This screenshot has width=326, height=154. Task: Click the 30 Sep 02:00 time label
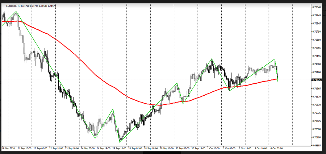(183, 149)
